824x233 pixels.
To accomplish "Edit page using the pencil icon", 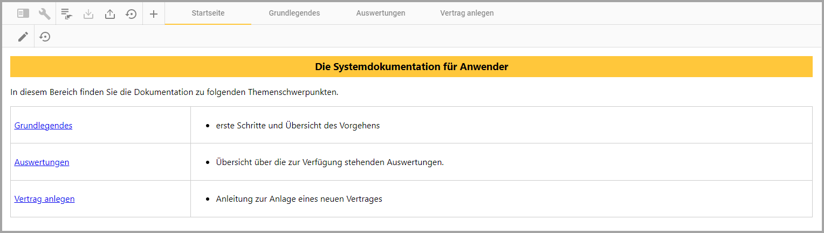I will pyautogui.click(x=23, y=37).
